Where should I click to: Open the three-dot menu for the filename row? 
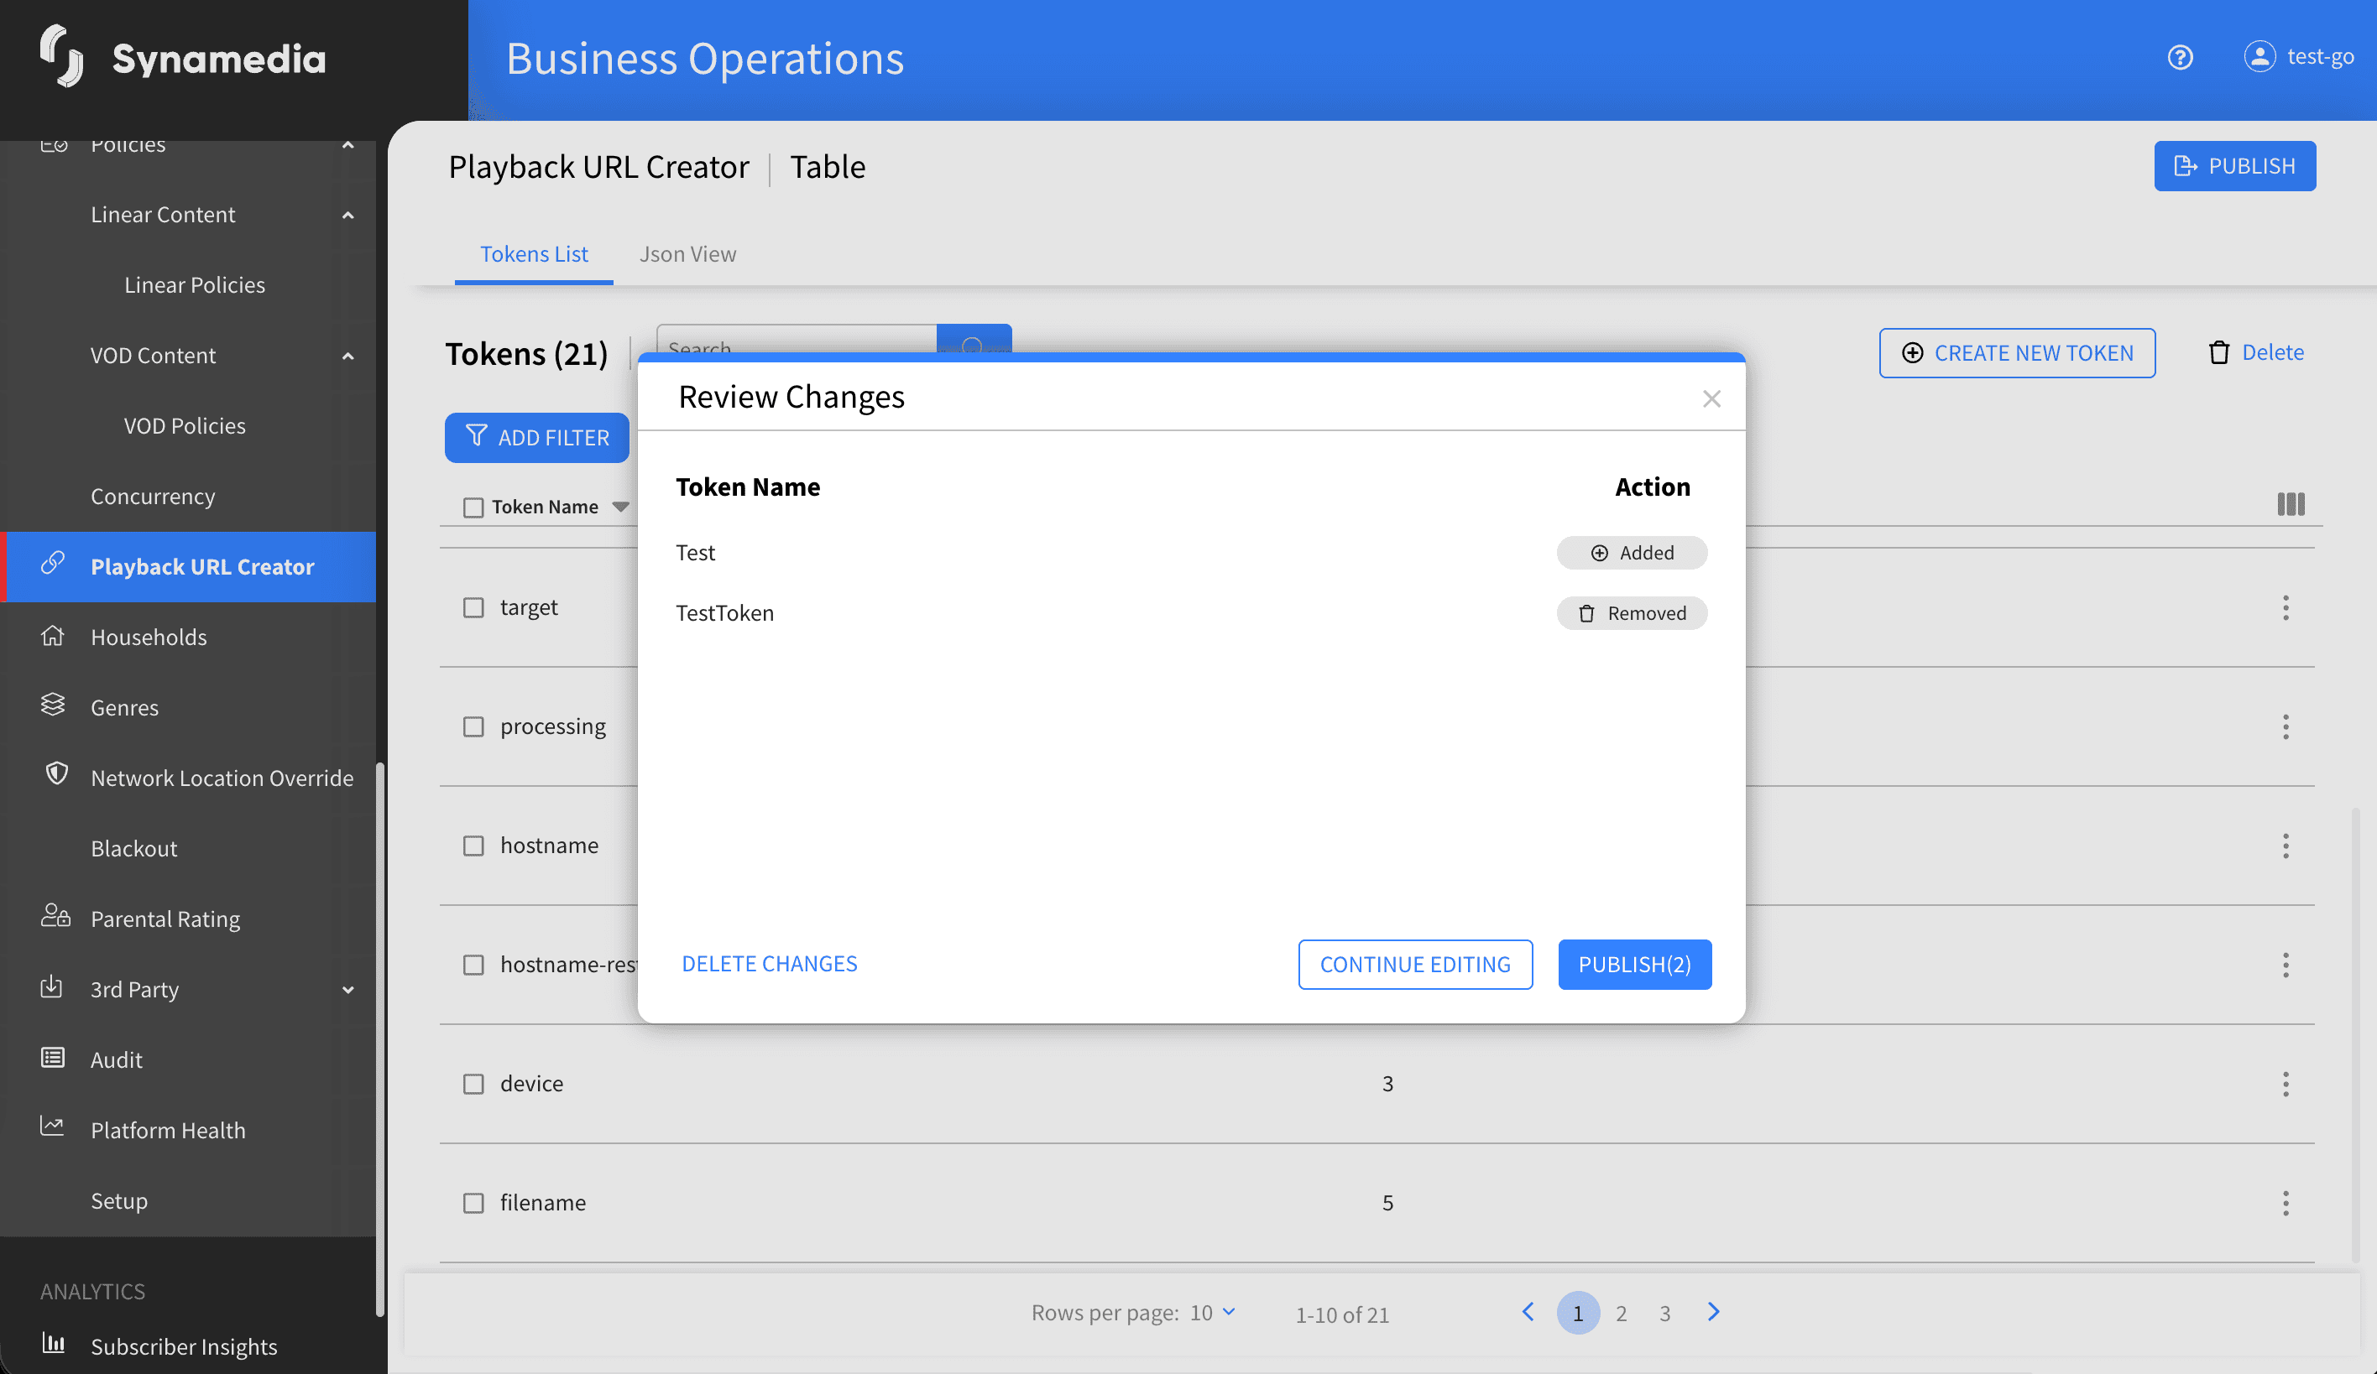2286,1204
